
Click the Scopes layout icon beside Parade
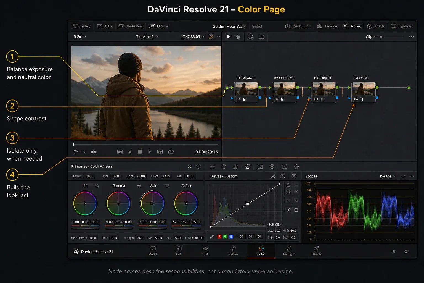[402, 176]
